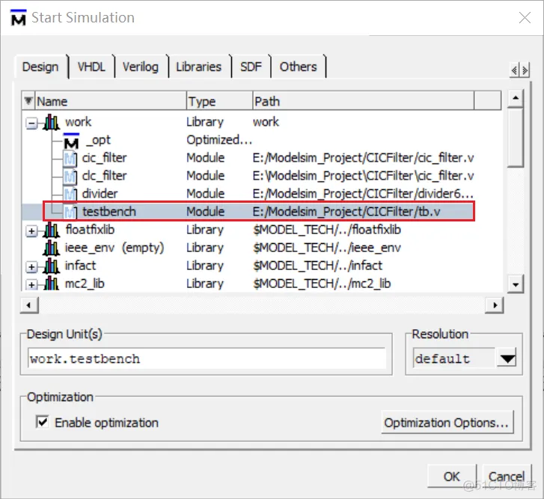Open the Others tab
544x499 pixels.
[299, 67]
